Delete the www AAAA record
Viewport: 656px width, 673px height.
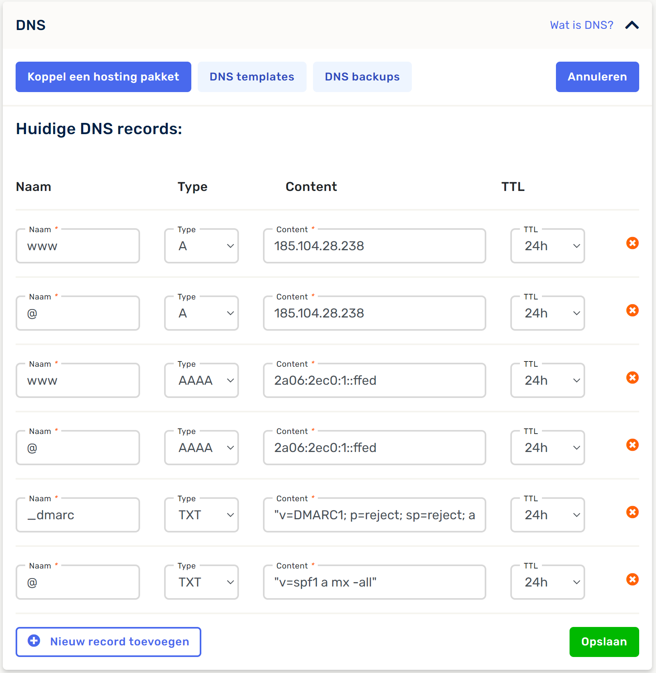coord(632,378)
